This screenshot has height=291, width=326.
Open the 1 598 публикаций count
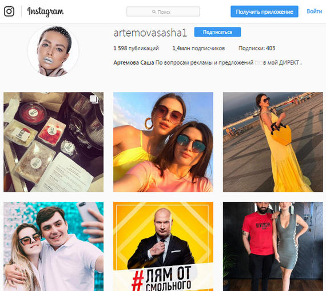pyautogui.click(x=136, y=48)
